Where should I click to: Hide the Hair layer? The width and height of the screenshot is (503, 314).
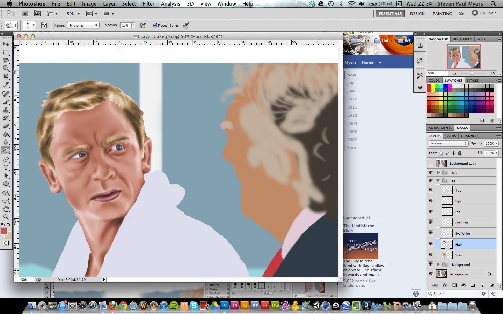point(430,244)
